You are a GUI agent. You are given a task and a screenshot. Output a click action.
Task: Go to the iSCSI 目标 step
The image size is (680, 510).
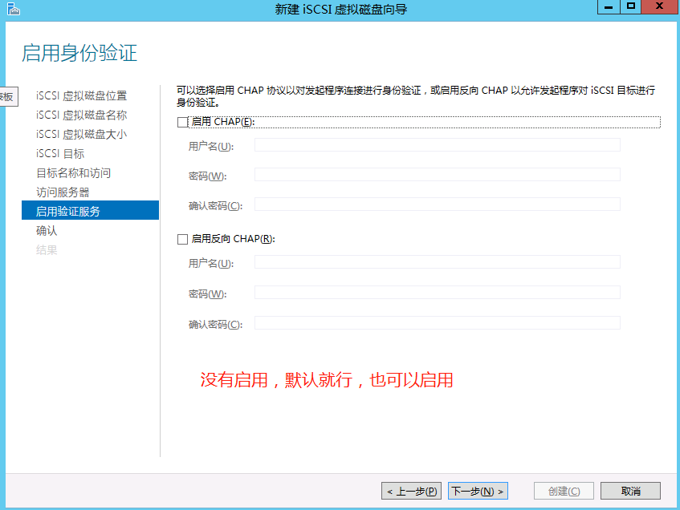tap(60, 153)
